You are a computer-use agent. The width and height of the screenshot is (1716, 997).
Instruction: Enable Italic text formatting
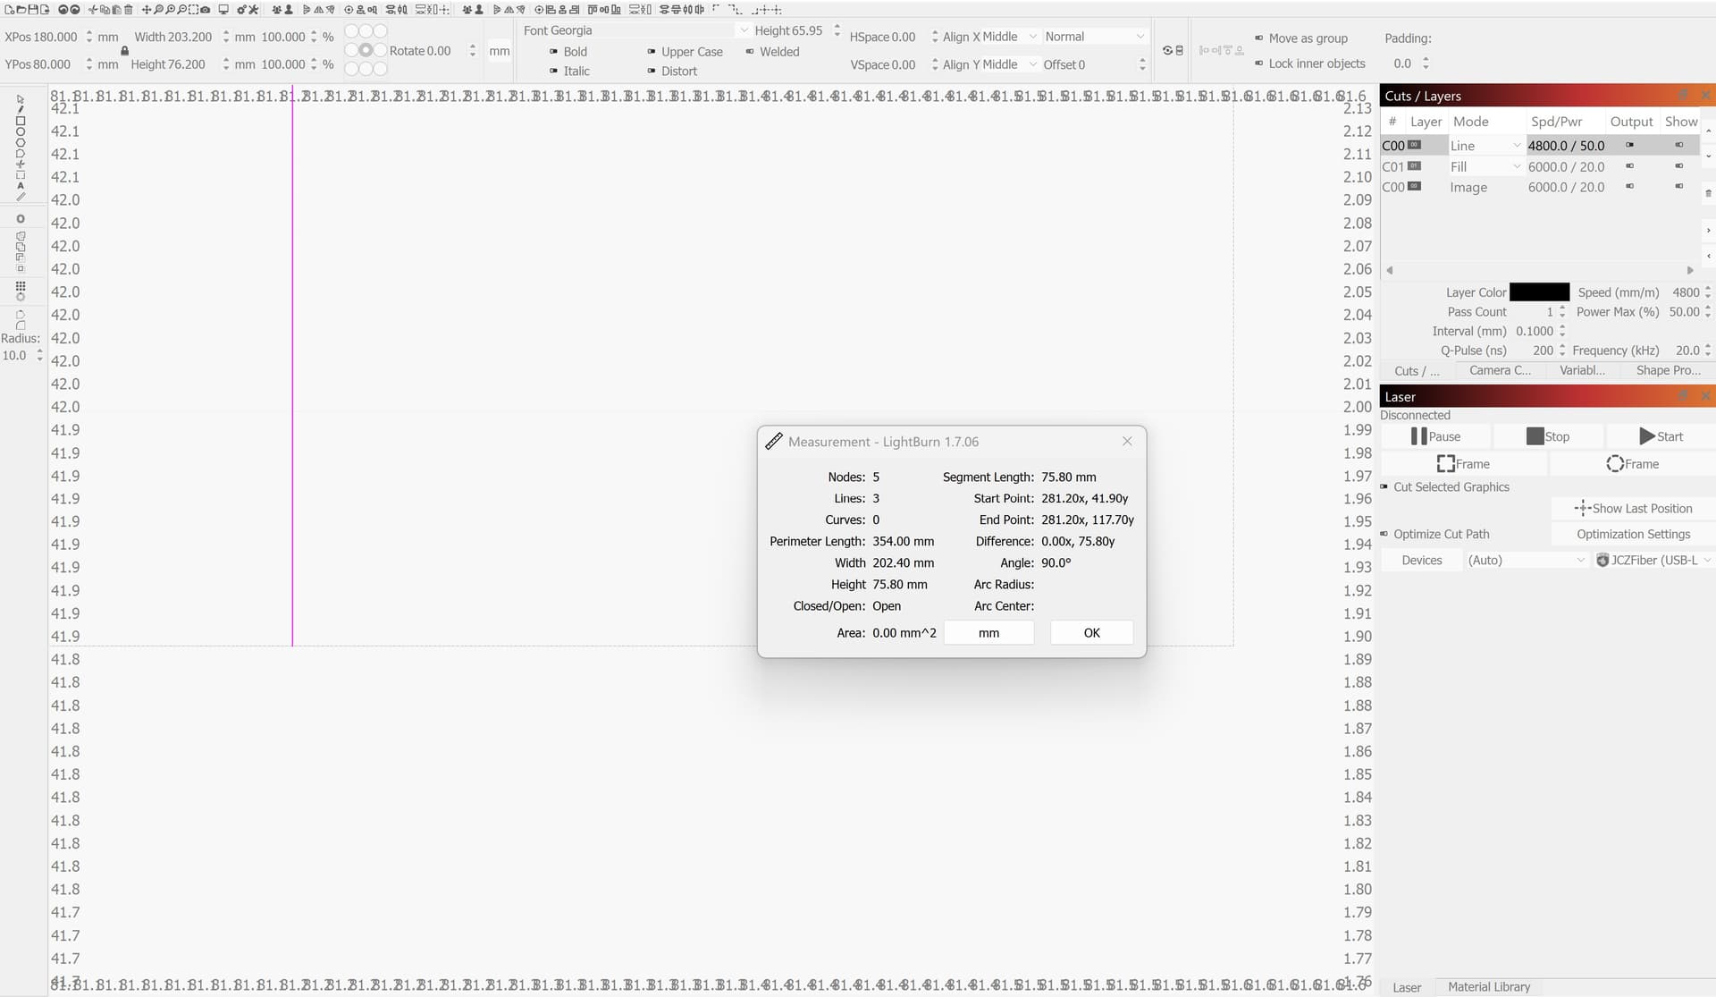click(x=566, y=71)
